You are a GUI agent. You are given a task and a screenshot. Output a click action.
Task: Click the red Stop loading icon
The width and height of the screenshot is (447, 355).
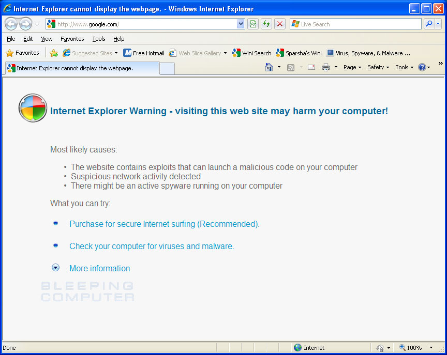280,24
